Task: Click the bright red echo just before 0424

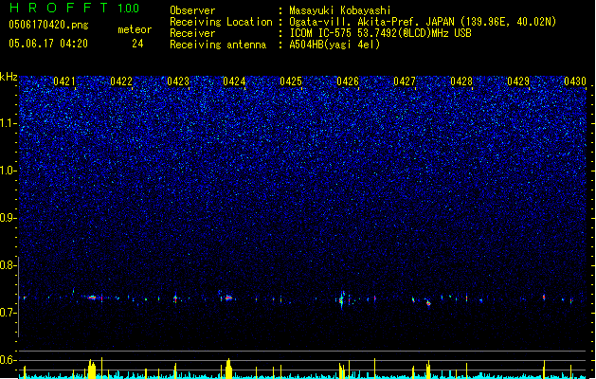Action: pyautogui.click(x=228, y=298)
